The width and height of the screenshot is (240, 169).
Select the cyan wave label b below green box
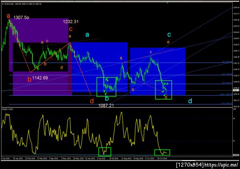(x=107, y=99)
